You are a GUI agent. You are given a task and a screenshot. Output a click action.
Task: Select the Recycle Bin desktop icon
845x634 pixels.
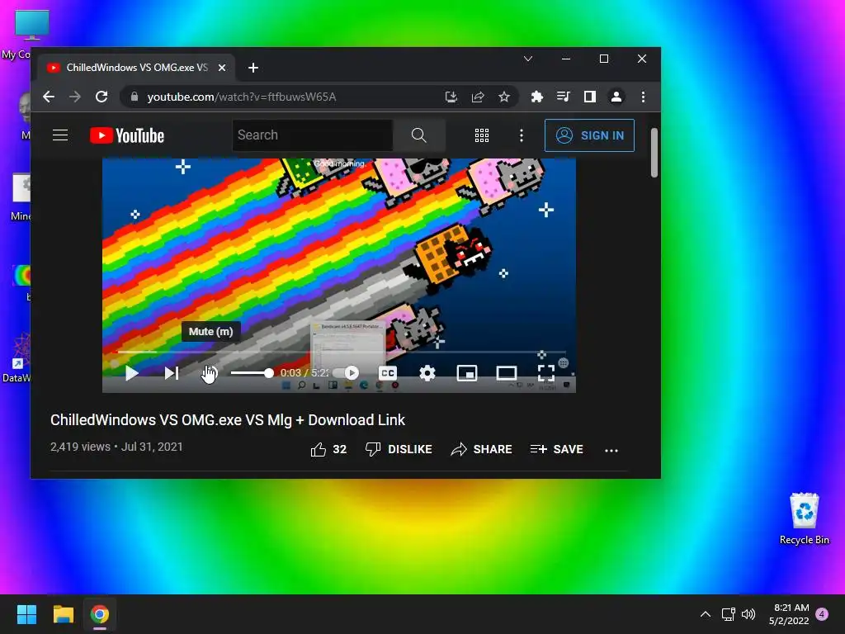804,518
